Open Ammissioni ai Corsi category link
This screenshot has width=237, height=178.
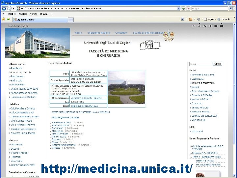click(61, 123)
